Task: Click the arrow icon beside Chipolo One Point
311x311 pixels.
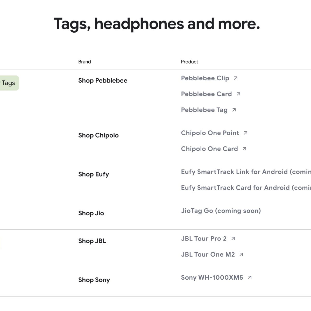Action: point(245,133)
